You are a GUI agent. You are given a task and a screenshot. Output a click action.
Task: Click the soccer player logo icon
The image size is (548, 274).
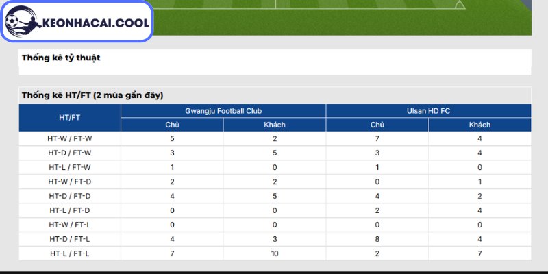click(x=23, y=21)
